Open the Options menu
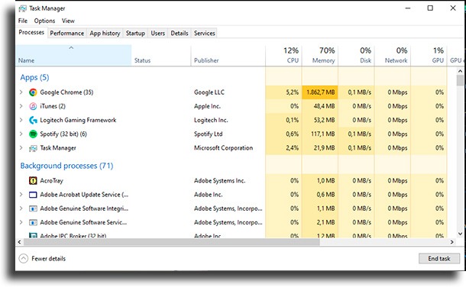This screenshot has height=294, width=466. [x=44, y=21]
